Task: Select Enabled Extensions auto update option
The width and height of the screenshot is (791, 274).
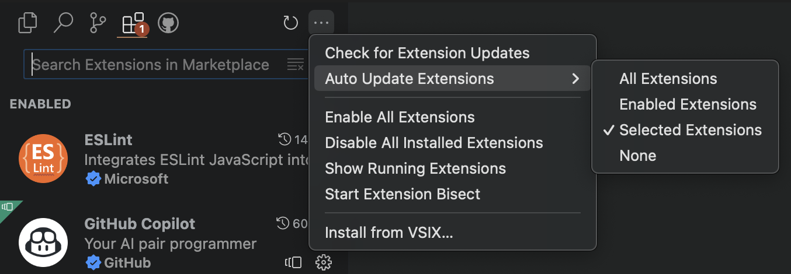Action: (x=688, y=104)
